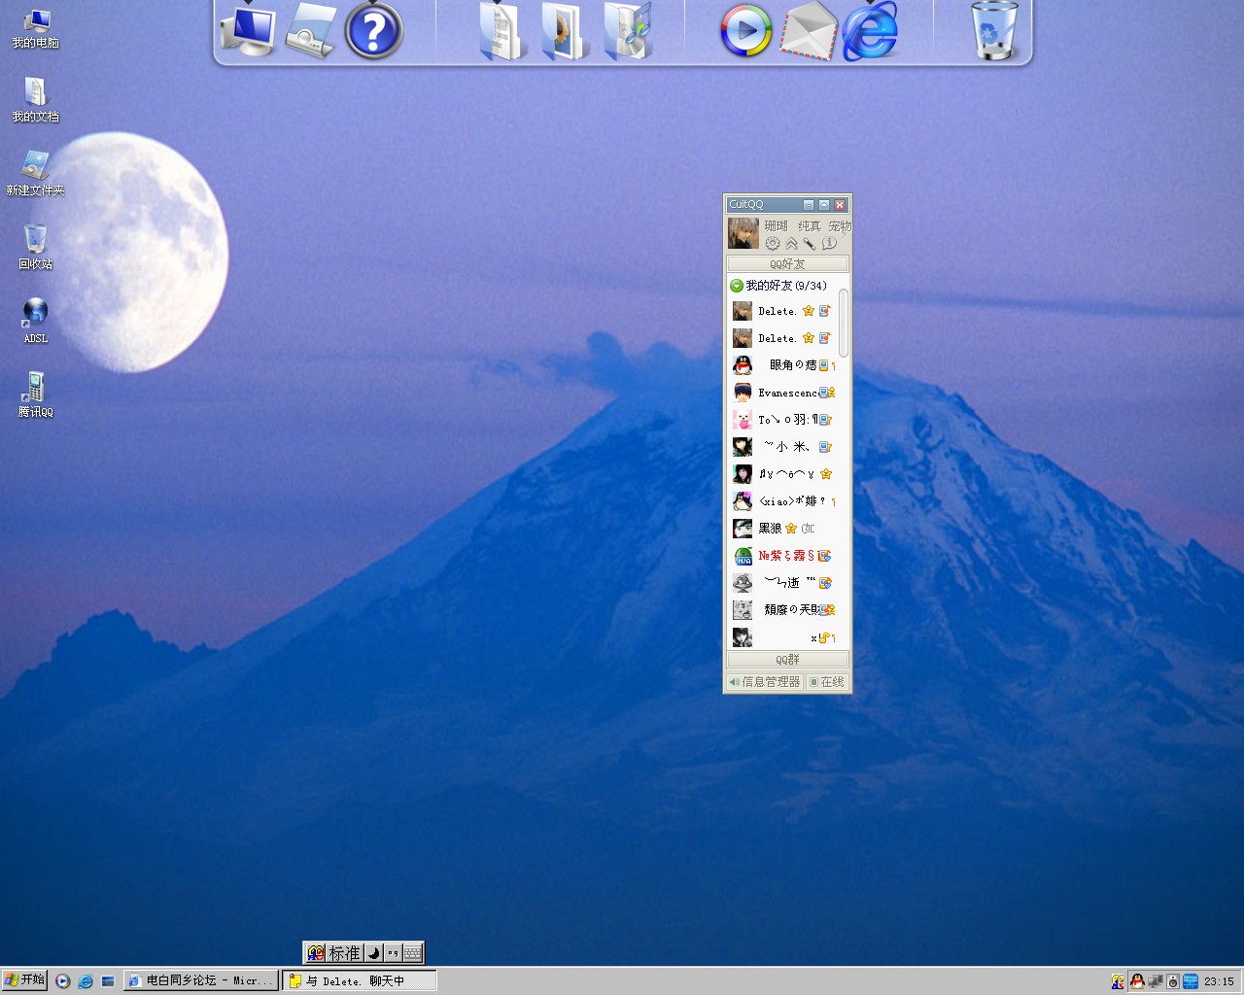Switch to the QQ好友 friends panel
Screen dimensions: 1244x995
[787, 264]
